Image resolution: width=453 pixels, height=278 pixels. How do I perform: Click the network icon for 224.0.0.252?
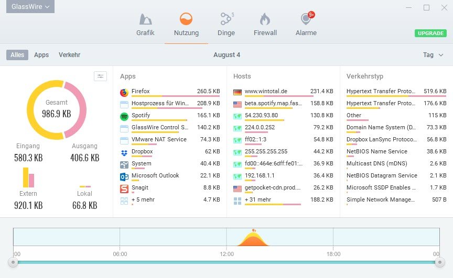(238, 129)
